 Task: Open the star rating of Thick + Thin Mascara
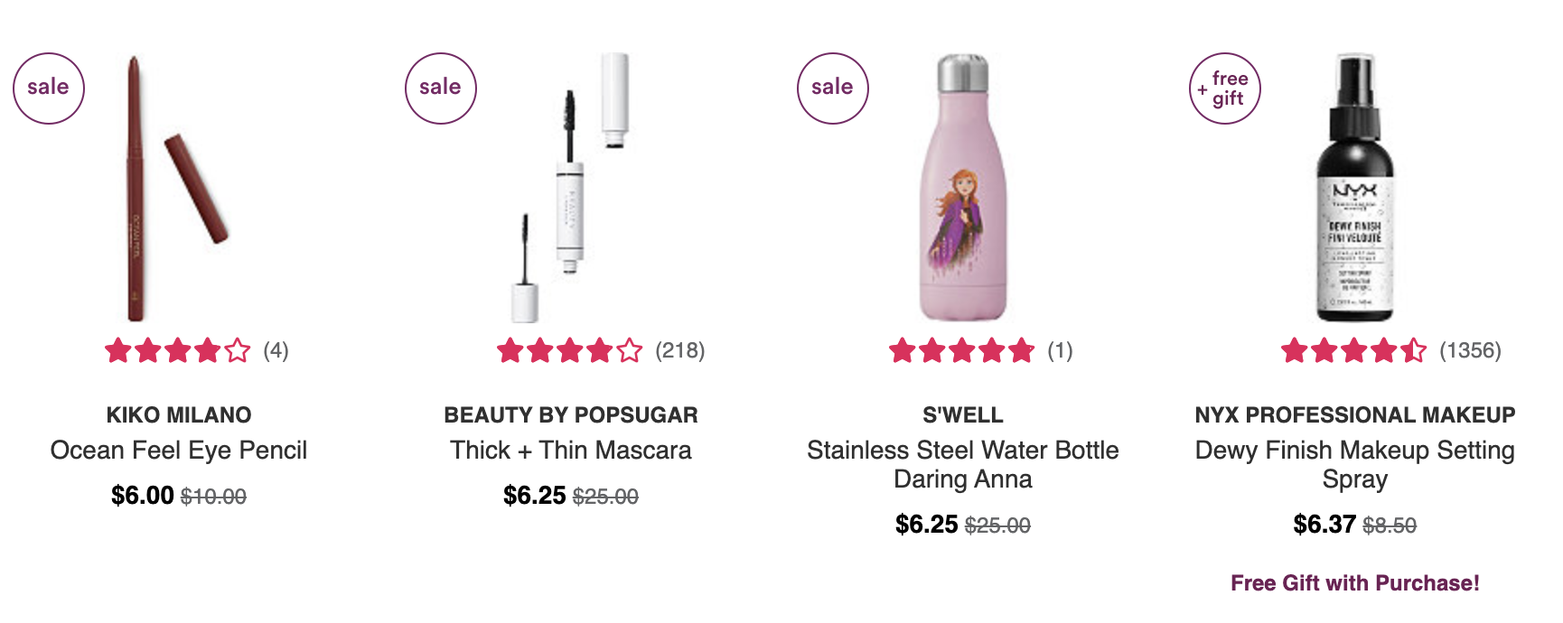point(570,350)
